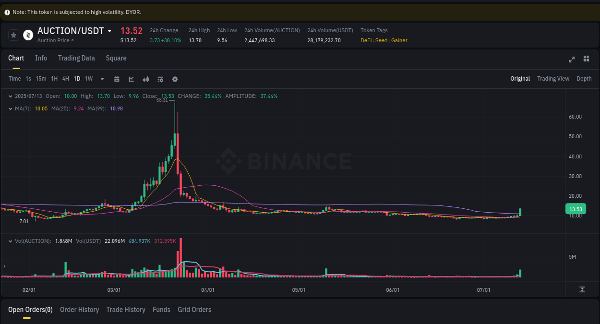
Task: Collapse the Vol(AUCTION) indicator row
Action: click(x=11, y=241)
